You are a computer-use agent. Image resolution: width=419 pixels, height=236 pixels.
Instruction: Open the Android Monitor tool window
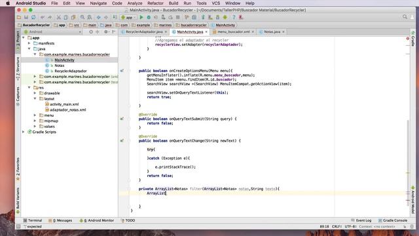click(97, 220)
